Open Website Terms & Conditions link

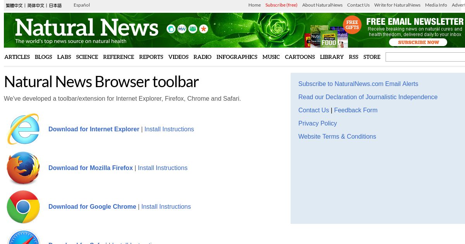click(x=337, y=136)
